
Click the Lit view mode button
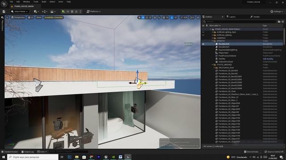coord(31,18)
